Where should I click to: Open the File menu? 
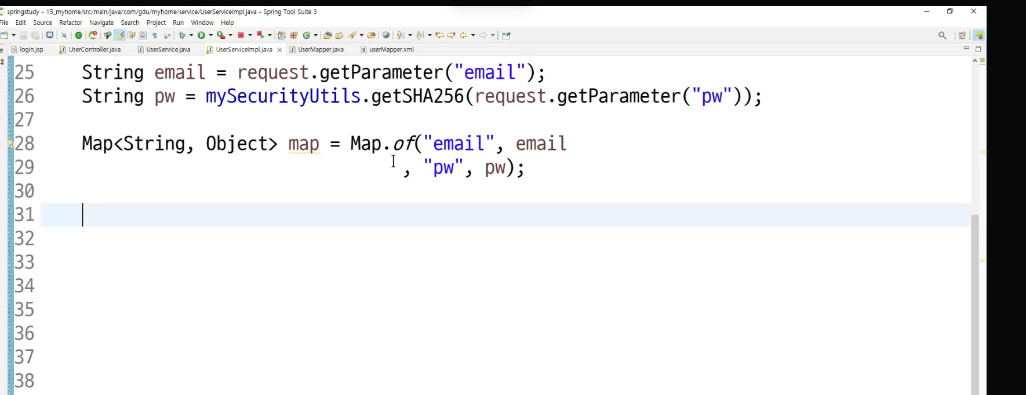click(4, 23)
